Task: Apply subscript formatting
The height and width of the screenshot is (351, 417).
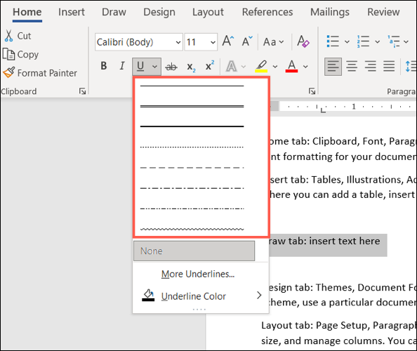Action: 191,67
